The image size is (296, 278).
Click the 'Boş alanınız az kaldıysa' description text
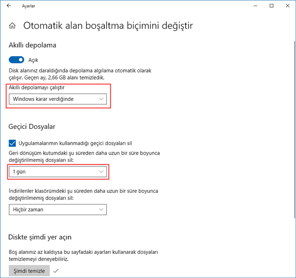[83, 256]
